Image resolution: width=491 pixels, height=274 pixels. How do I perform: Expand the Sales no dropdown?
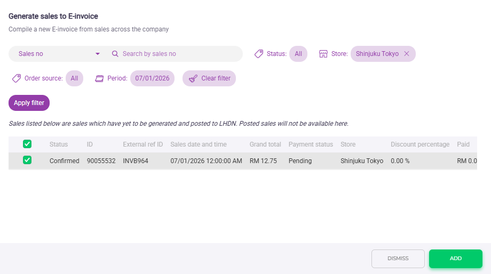[x=97, y=54]
